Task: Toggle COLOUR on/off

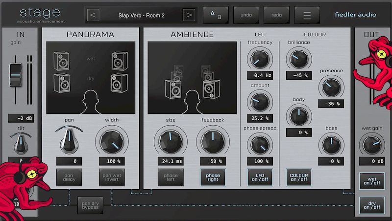Action: [299, 177]
